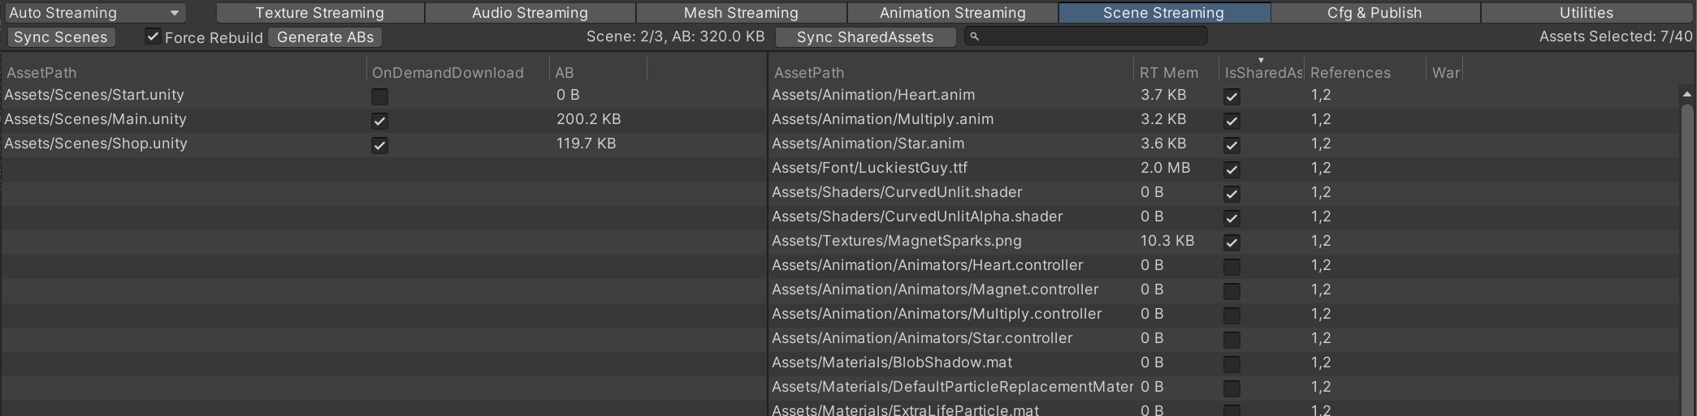Focus the asset search field
Viewport: 1697px width, 416px height.
tap(1089, 36)
